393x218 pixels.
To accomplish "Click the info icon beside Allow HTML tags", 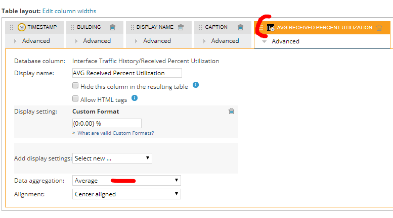I will 135,98.
